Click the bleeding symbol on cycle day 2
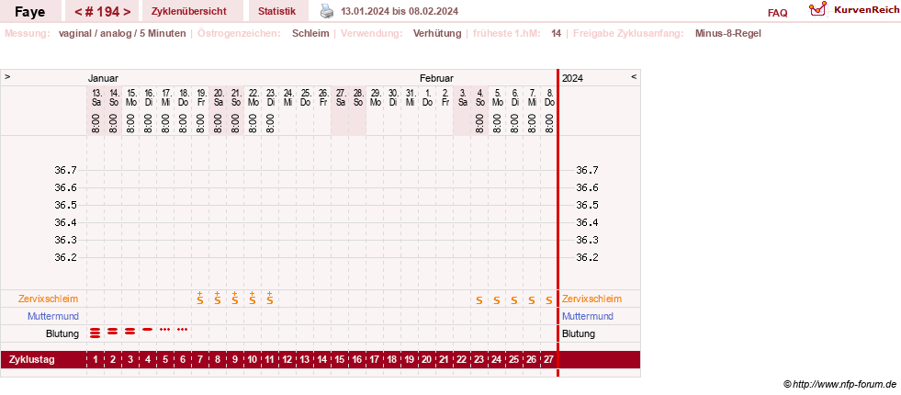The image size is (901, 395). (113, 331)
